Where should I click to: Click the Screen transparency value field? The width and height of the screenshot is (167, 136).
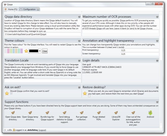[x=140, y=54]
